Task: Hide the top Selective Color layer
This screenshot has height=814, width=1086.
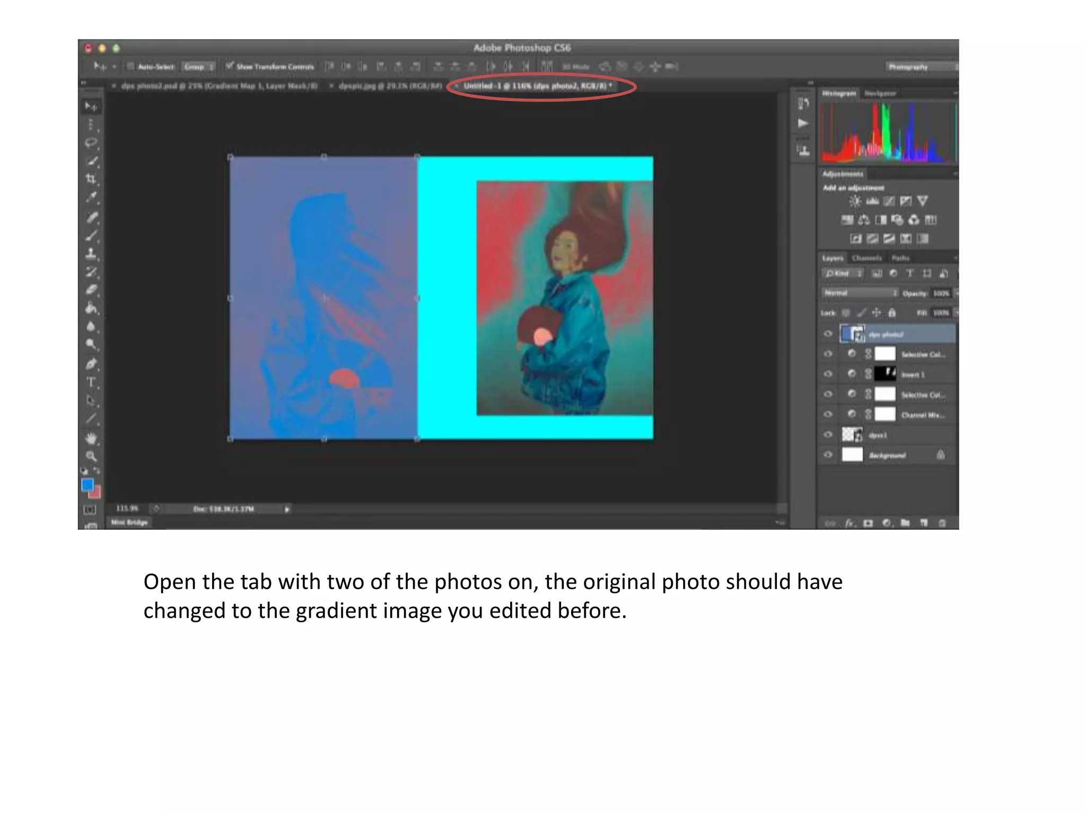Action: pyautogui.click(x=828, y=354)
